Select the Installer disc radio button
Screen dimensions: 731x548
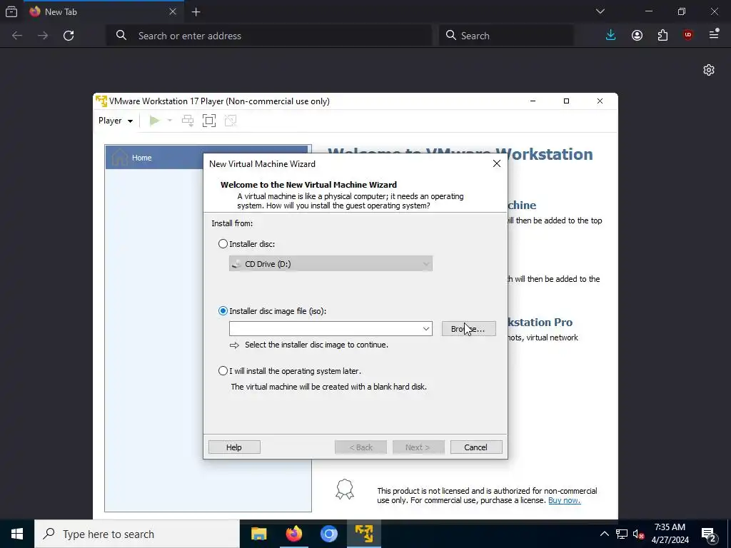(223, 244)
